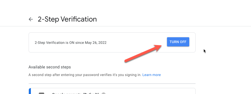Click the TURN OFF button
Viewport: 251px width, 94px height.
click(178, 42)
